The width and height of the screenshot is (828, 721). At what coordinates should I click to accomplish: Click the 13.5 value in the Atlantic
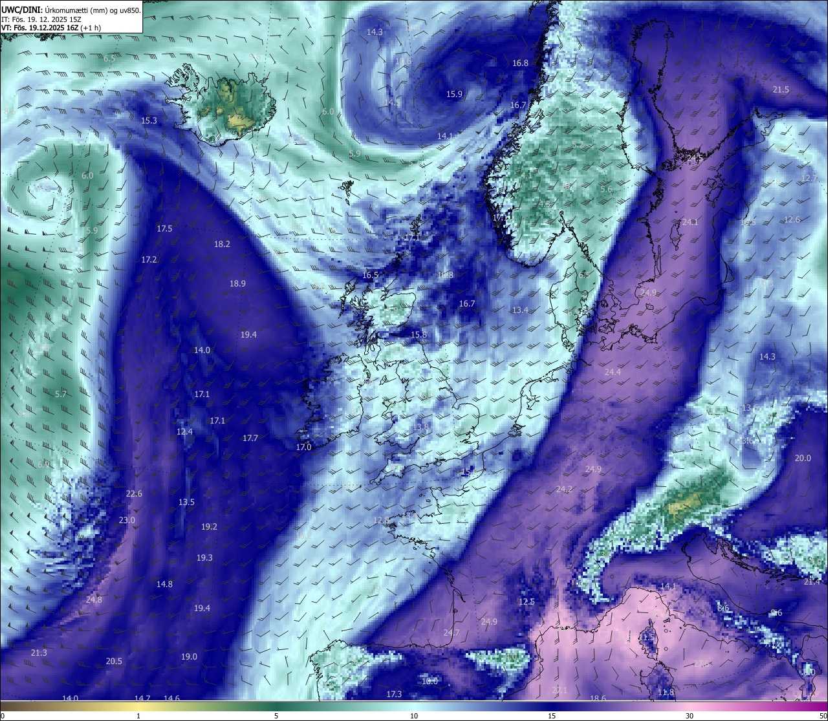click(186, 502)
